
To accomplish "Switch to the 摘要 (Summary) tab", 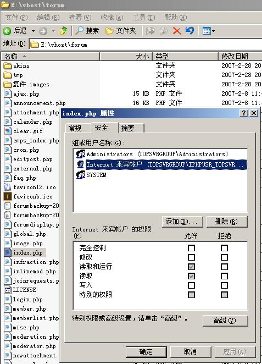I will point(131,128).
